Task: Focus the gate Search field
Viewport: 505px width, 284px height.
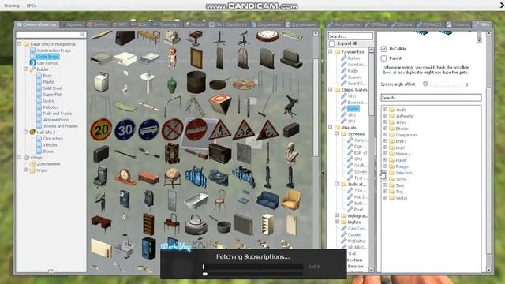Action: click(432, 98)
